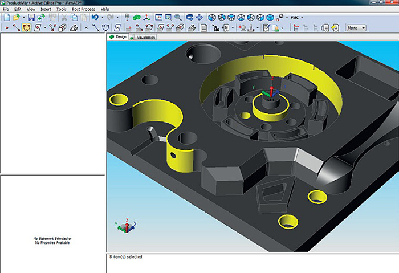Expand the +G icon dropdown arrow
The height and width of the screenshot is (273, 399).
[233, 28]
